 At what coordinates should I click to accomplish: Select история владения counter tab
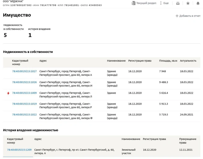click(x=39, y=33)
